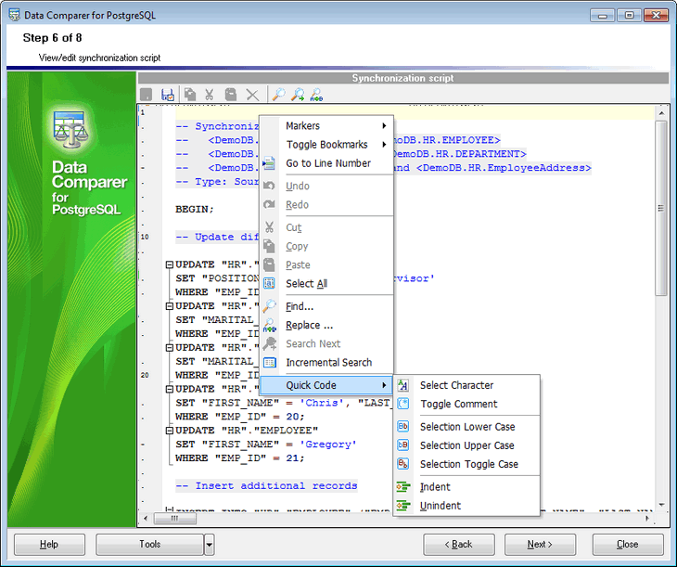Pick Selection Upper Case from the submenu
The width and height of the screenshot is (677, 567).
(x=466, y=445)
